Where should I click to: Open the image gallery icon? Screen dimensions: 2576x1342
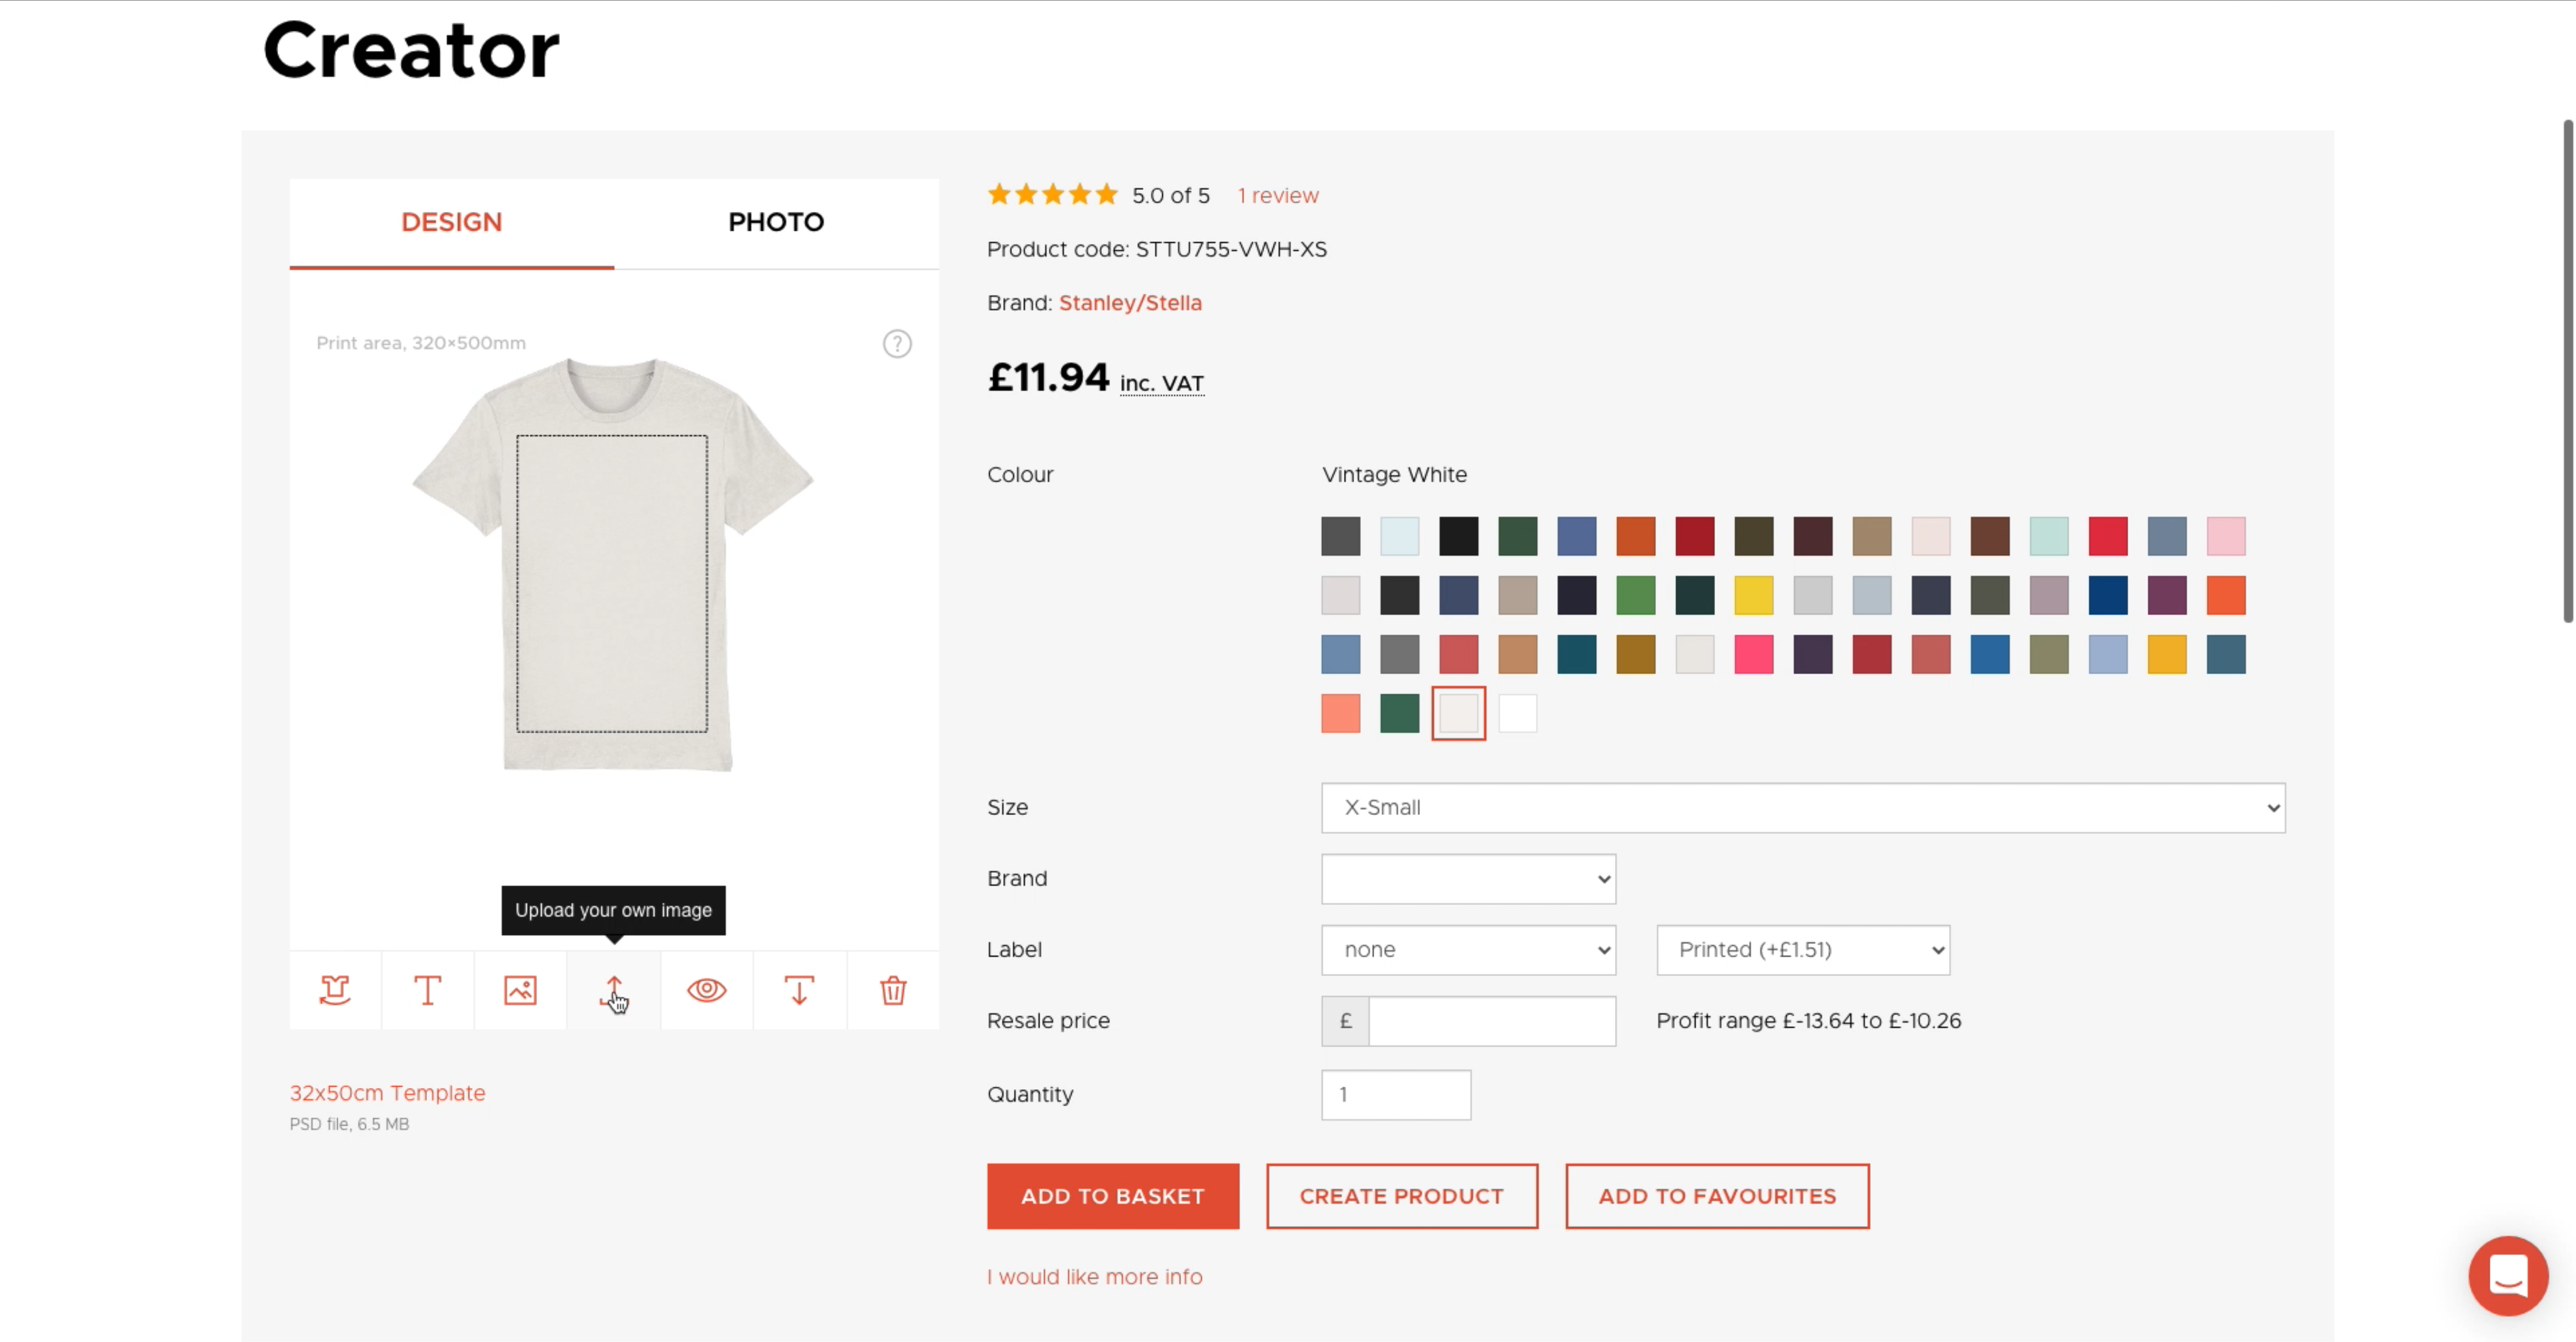point(520,990)
